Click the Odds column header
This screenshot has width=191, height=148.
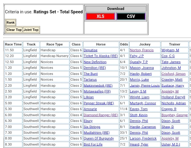pyautogui.click(x=124, y=44)
